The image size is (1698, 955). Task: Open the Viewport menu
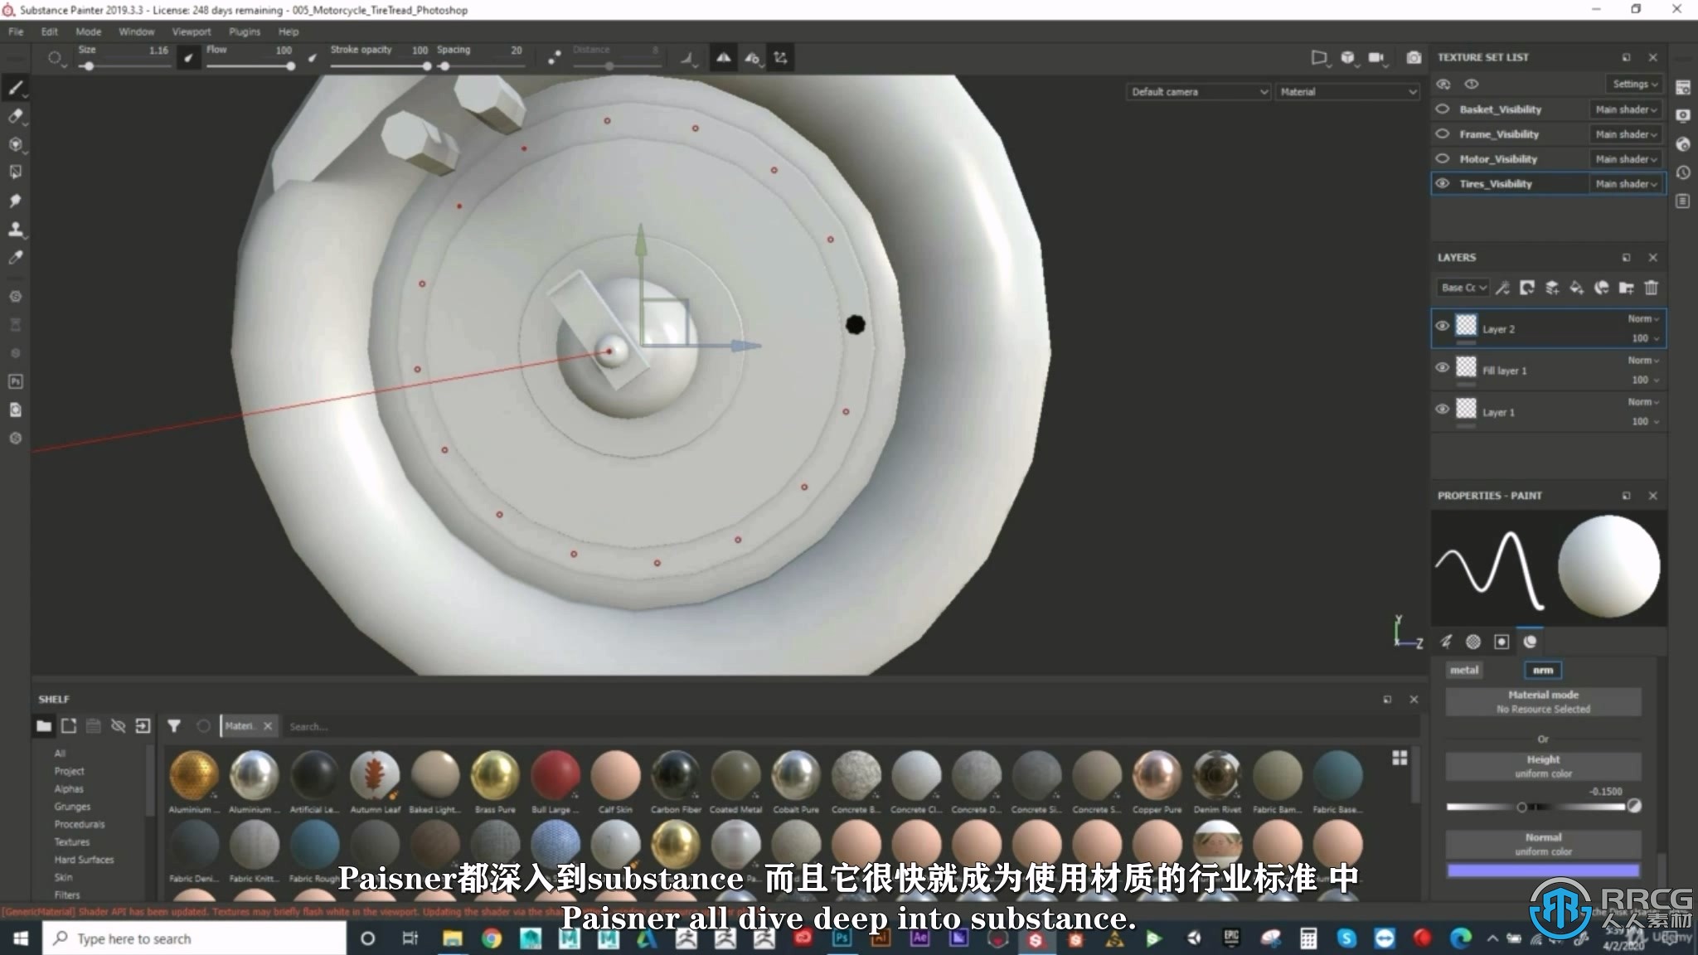(192, 32)
